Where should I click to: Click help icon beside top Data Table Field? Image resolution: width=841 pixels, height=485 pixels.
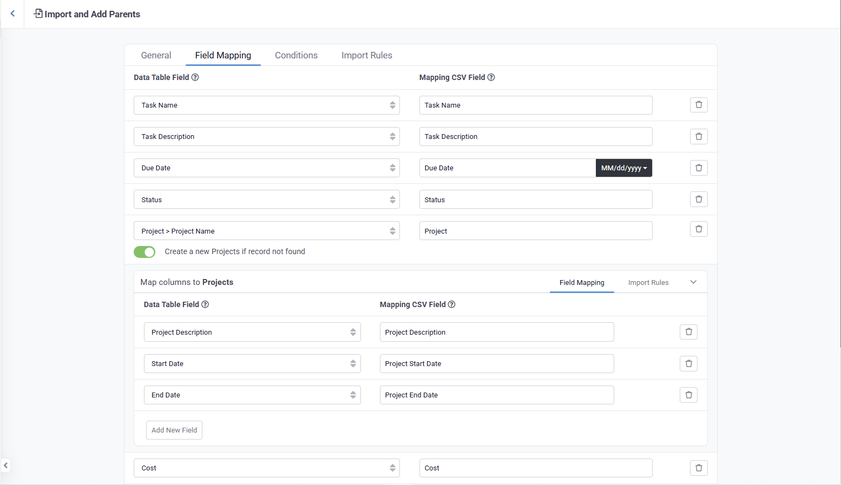click(195, 77)
